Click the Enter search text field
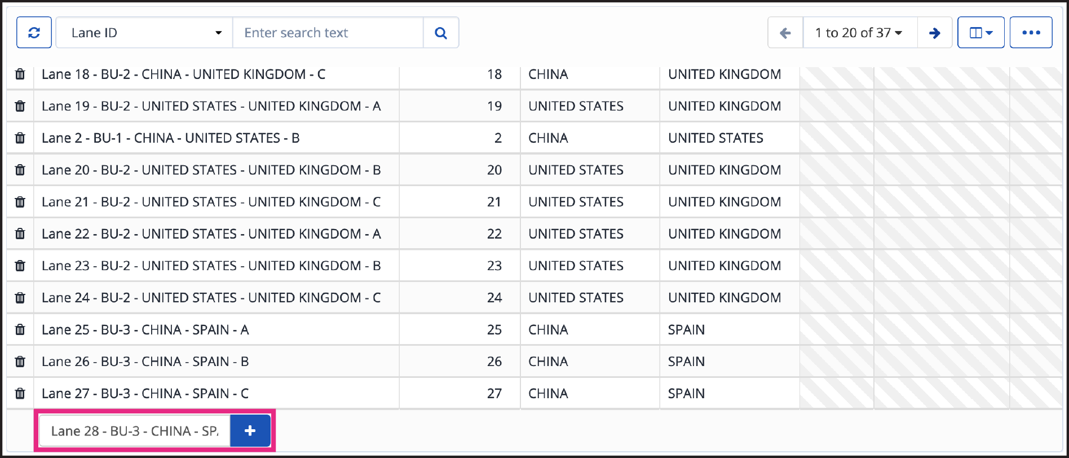Viewport: 1069px width, 458px height. tap(328, 33)
